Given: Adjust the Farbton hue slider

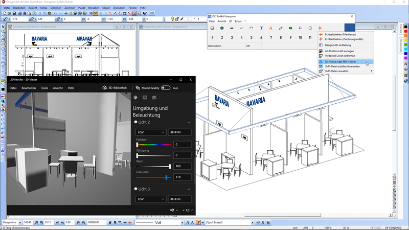Looking at the screenshot, I should click(x=153, y=145).
